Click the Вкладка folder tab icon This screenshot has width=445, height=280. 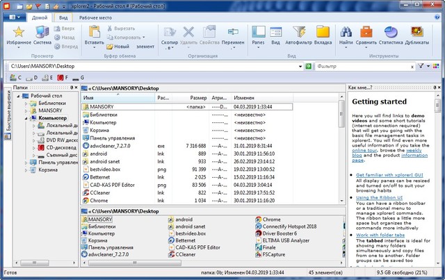click(x=323, y=31)
